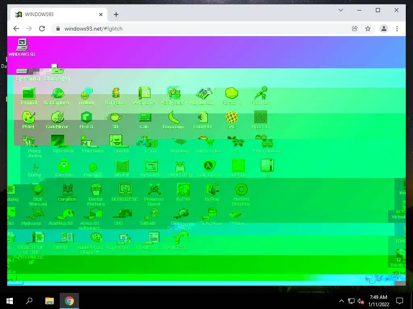413x309 pixels.
Task: Launch the Cat Explorer browser icon
Action: click(57, 93)
